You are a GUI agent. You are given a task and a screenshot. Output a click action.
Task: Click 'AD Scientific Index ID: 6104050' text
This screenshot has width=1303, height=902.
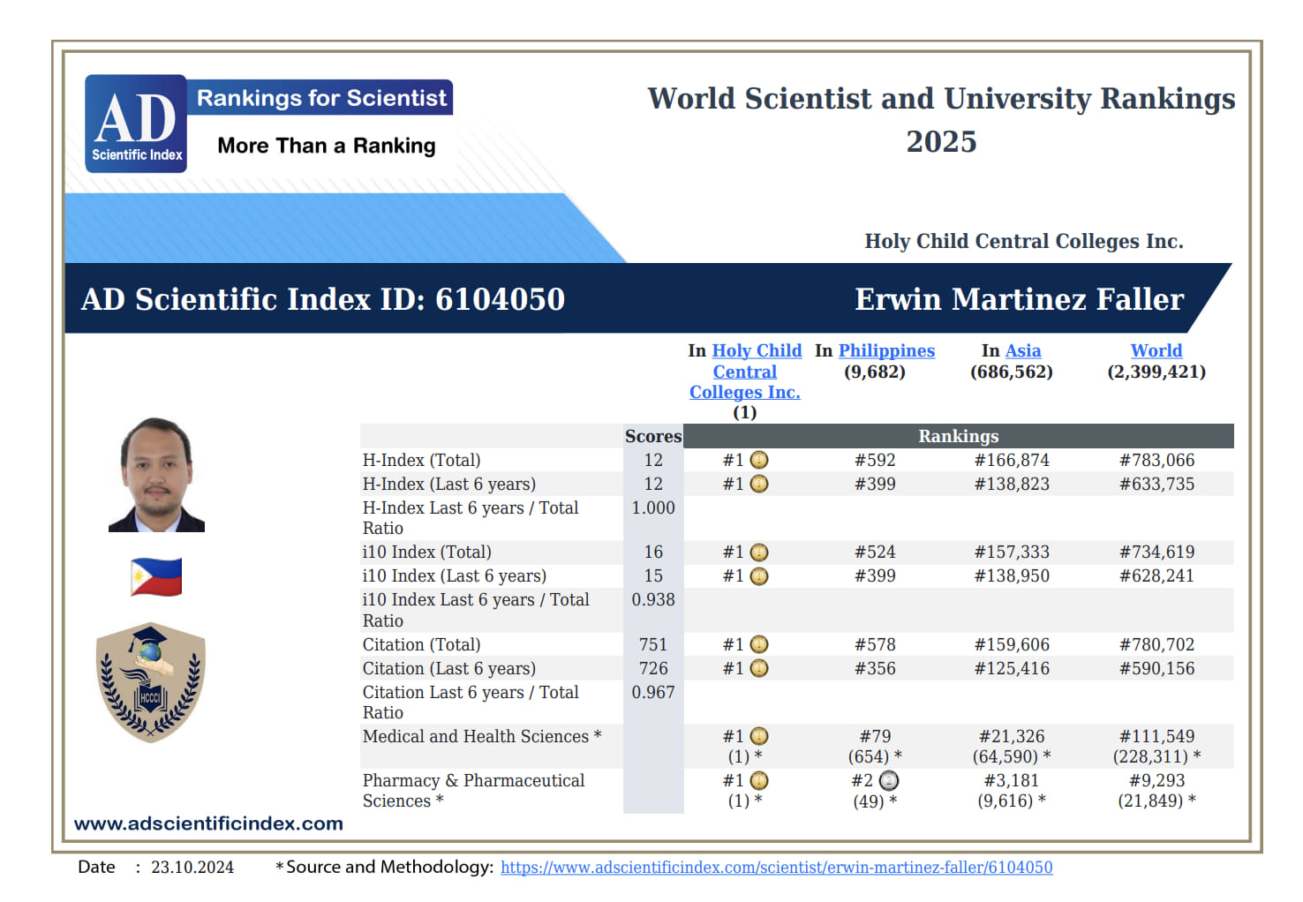tap(323, 299)
